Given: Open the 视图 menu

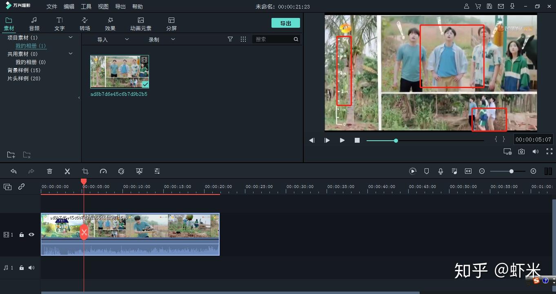Looking at the screenshot, I should [x=103, y=7].
